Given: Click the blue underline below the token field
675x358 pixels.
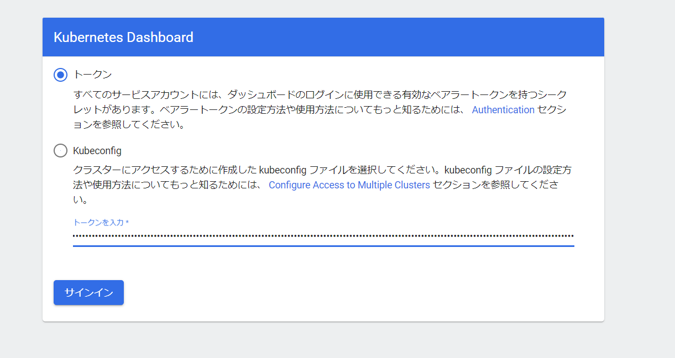Looking at the screenshot, I should [x=323, y=246].
